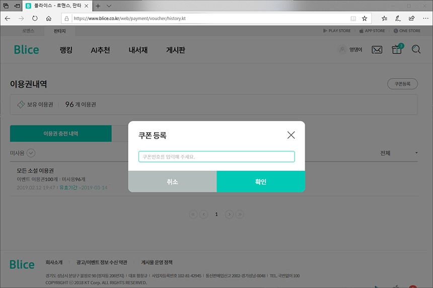The width and height of the screenshot is (433, 288).
Task: Refresh the page in browser
Action: click(35, 19)
